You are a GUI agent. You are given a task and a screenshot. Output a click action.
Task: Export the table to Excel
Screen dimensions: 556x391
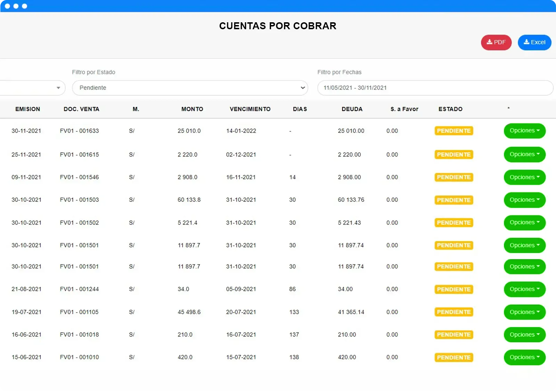point(534,42)
